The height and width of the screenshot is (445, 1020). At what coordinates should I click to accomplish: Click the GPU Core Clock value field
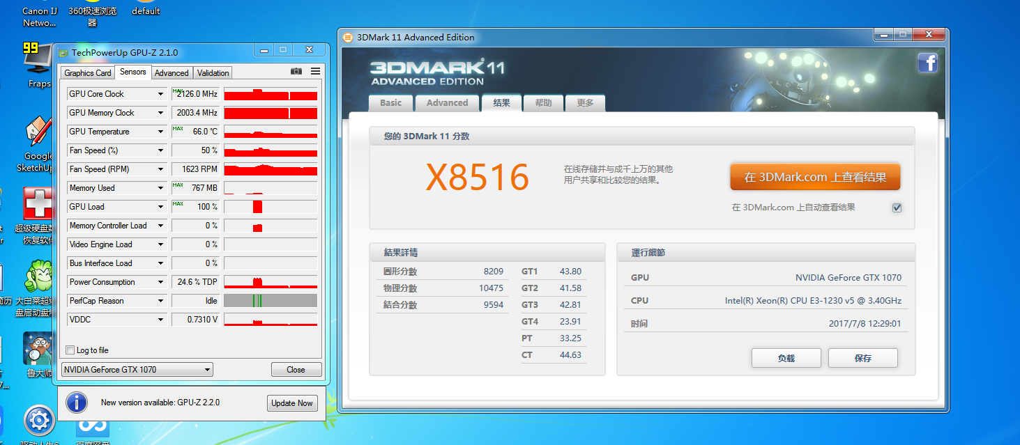(195, 94)
